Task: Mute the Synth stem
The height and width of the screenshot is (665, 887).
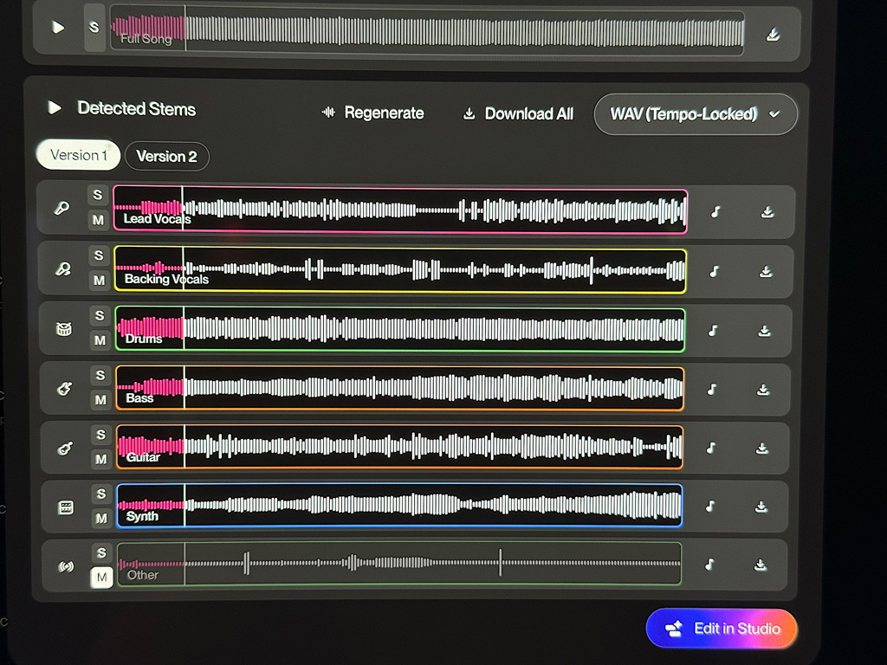Action: pos(102,518)
